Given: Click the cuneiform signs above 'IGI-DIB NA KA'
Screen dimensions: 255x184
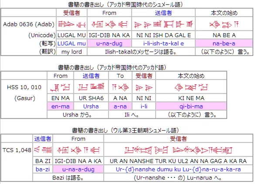Looking at the screenshot, I should click(x=109, y=24).
